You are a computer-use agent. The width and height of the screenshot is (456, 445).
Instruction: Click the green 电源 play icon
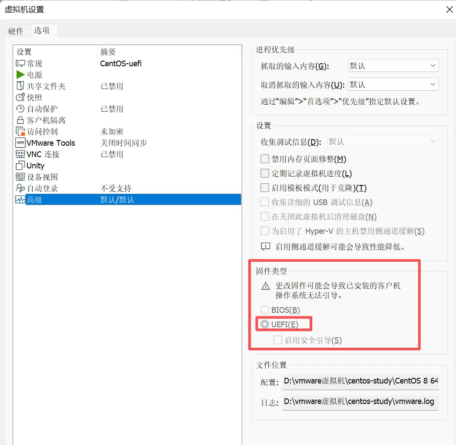click(x=20, y=75)
